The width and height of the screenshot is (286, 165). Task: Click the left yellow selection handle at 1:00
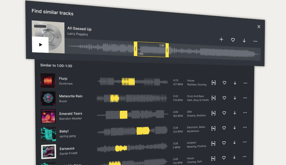coord(135,49)
